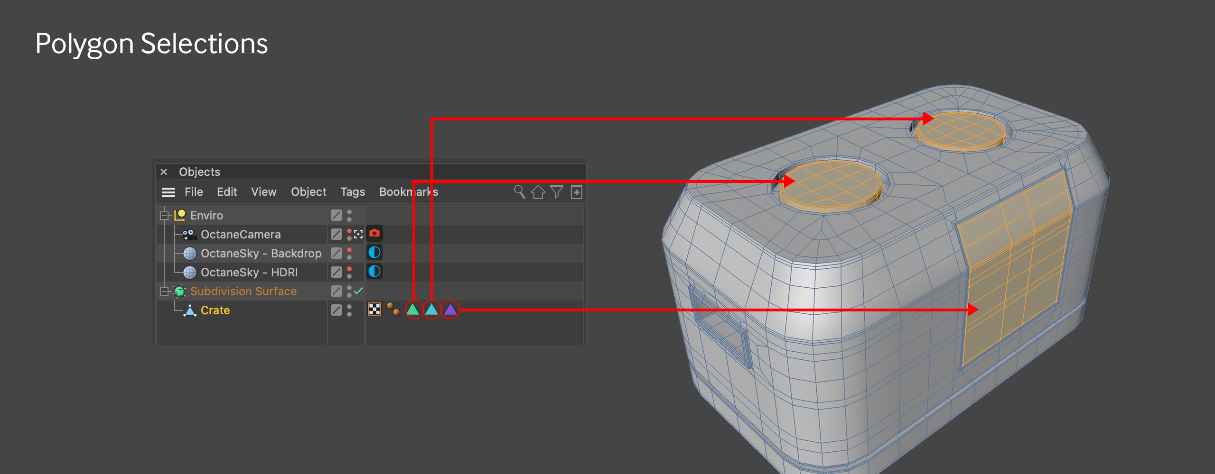Toggle the green checkmark on Subdivision Surface
The width and height of the screenshot is (1215, 474).
click(358, 291)
